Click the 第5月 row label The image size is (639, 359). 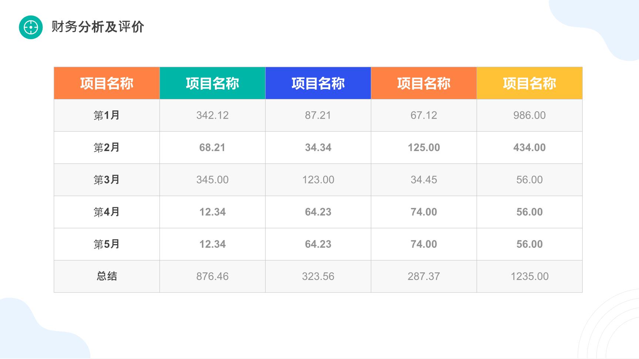click(107, 244)
